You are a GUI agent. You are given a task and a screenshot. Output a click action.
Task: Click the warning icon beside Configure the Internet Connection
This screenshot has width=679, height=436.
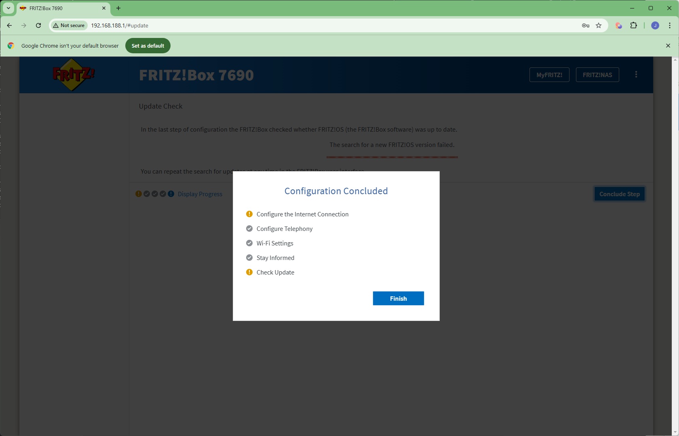pyautogui.click(x=249, y=214)
